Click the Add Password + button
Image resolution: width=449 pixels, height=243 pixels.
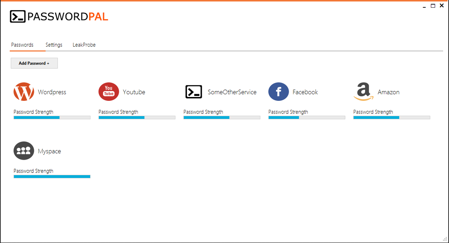click(x=34, y=63)
